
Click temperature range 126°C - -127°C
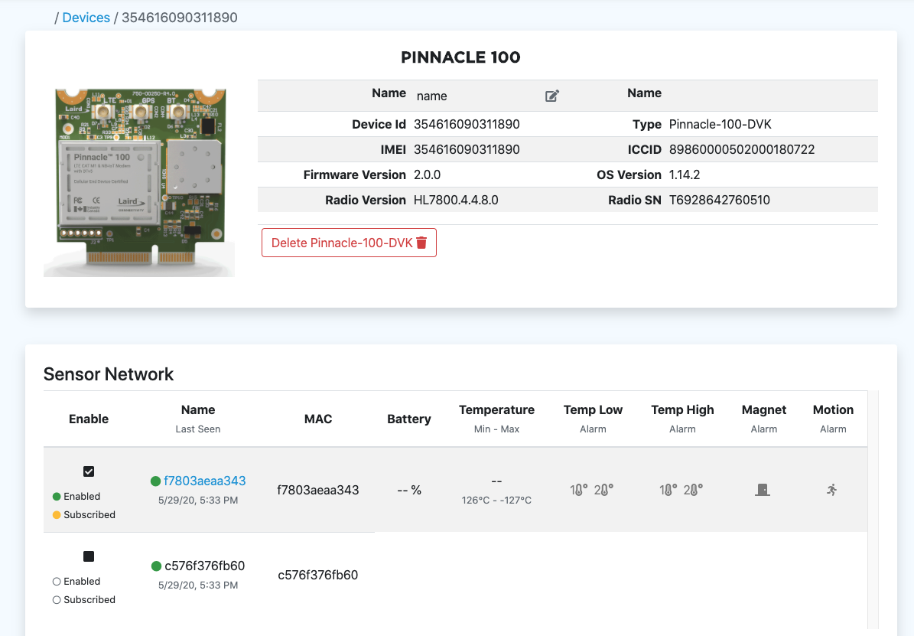tap(496, 500)
